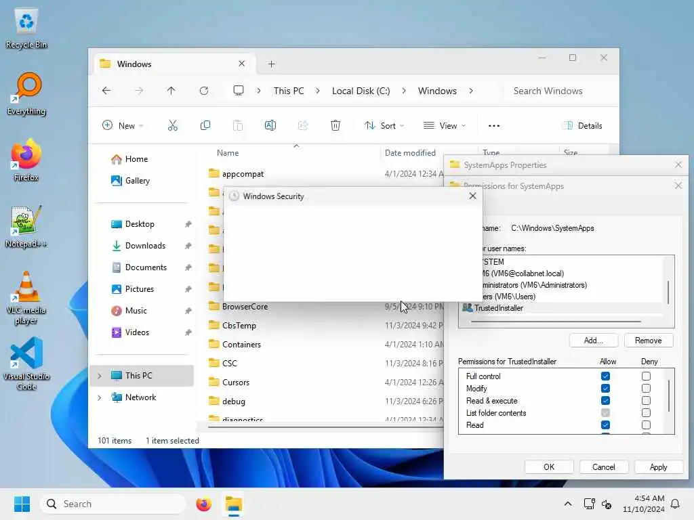This screenshot has width=694, height=520.
Task: Click the Cut scissors icon
Action: (x=173, y=125)
